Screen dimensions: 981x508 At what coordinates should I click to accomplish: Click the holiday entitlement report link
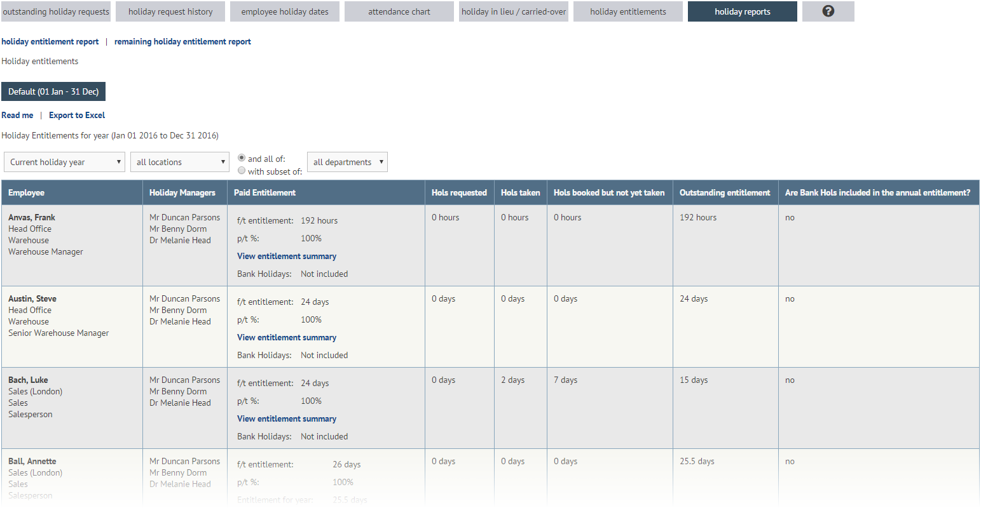50,42
